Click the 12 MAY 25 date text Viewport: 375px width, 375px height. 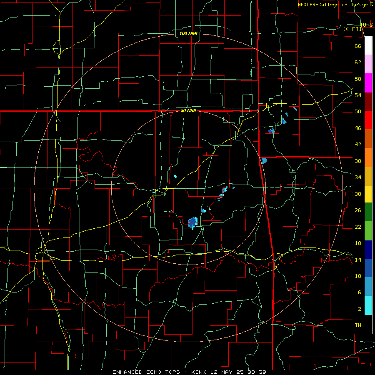coord(228,372)
